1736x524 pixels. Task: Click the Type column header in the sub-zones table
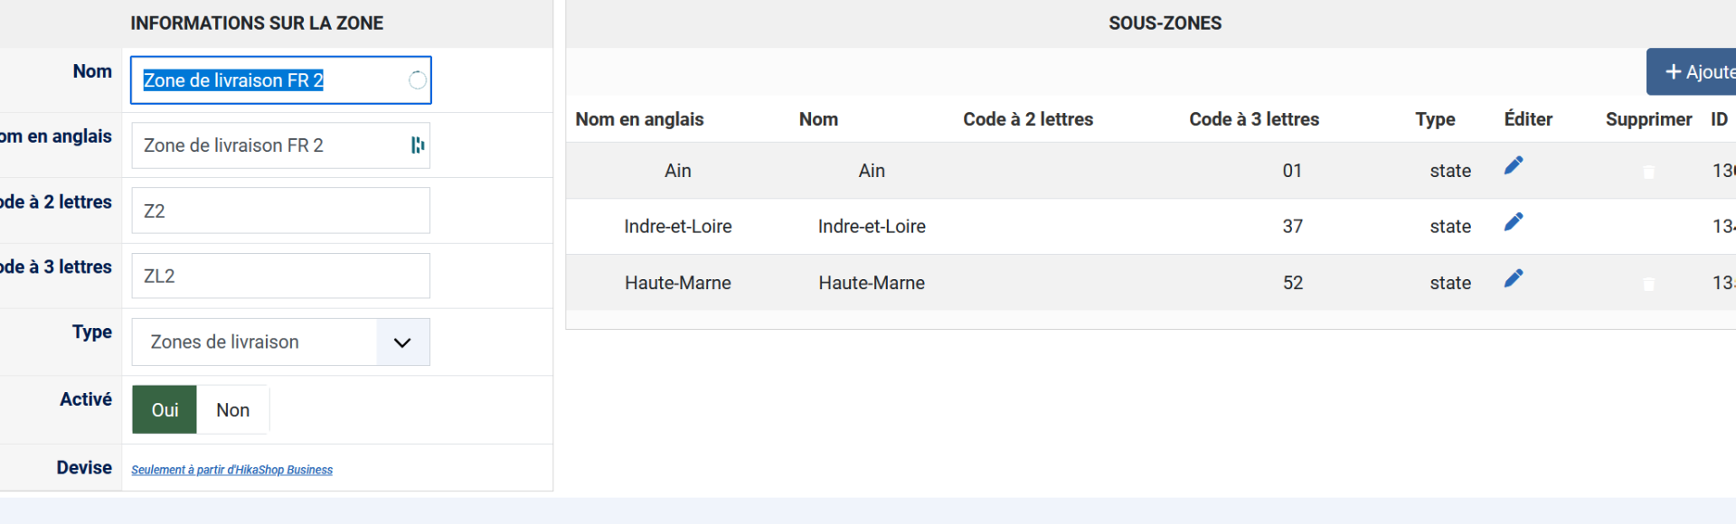coord(1435,119)
